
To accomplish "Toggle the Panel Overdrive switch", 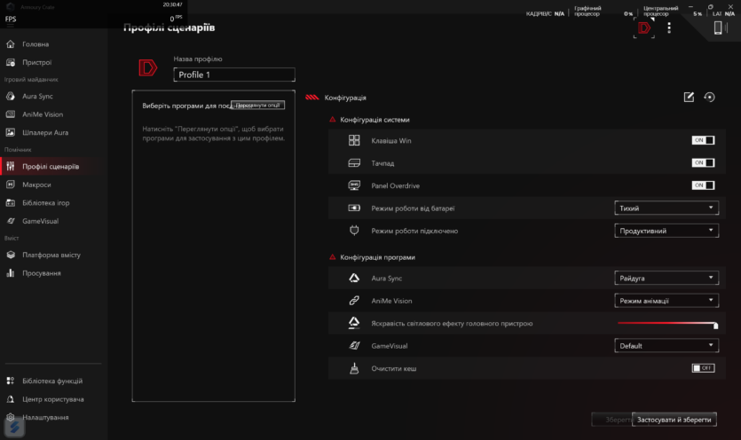I will click(703, 185).
